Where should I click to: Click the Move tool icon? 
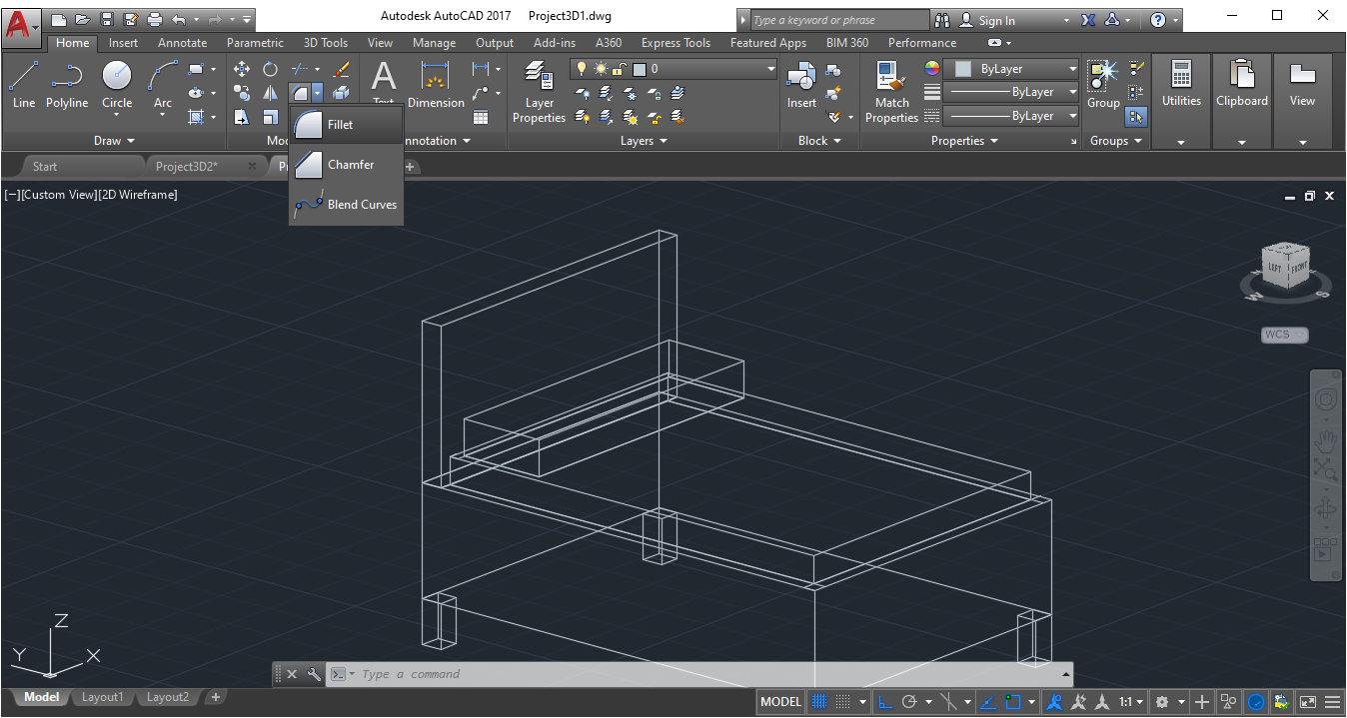pyautogui.click(x=241, y=69)
